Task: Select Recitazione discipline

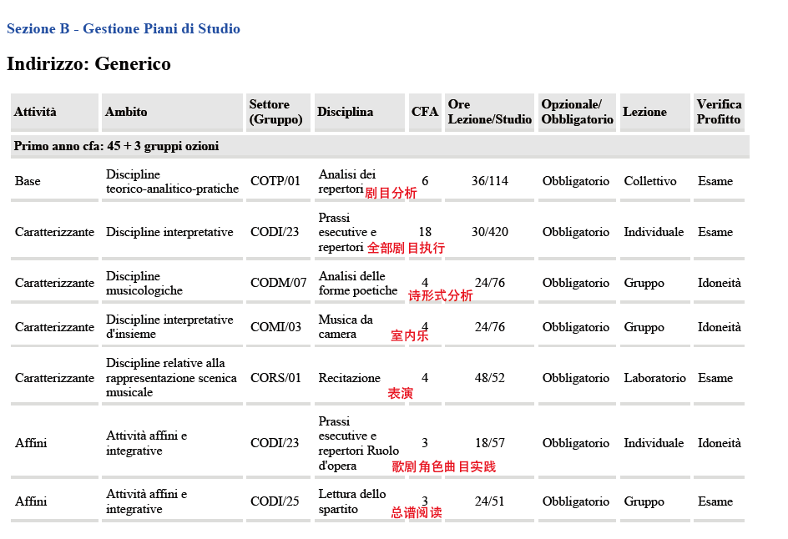Action: point(349,378)
